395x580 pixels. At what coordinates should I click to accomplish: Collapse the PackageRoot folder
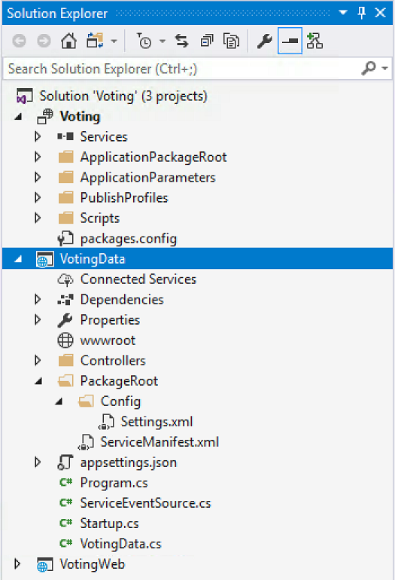[x=38, y=381]
